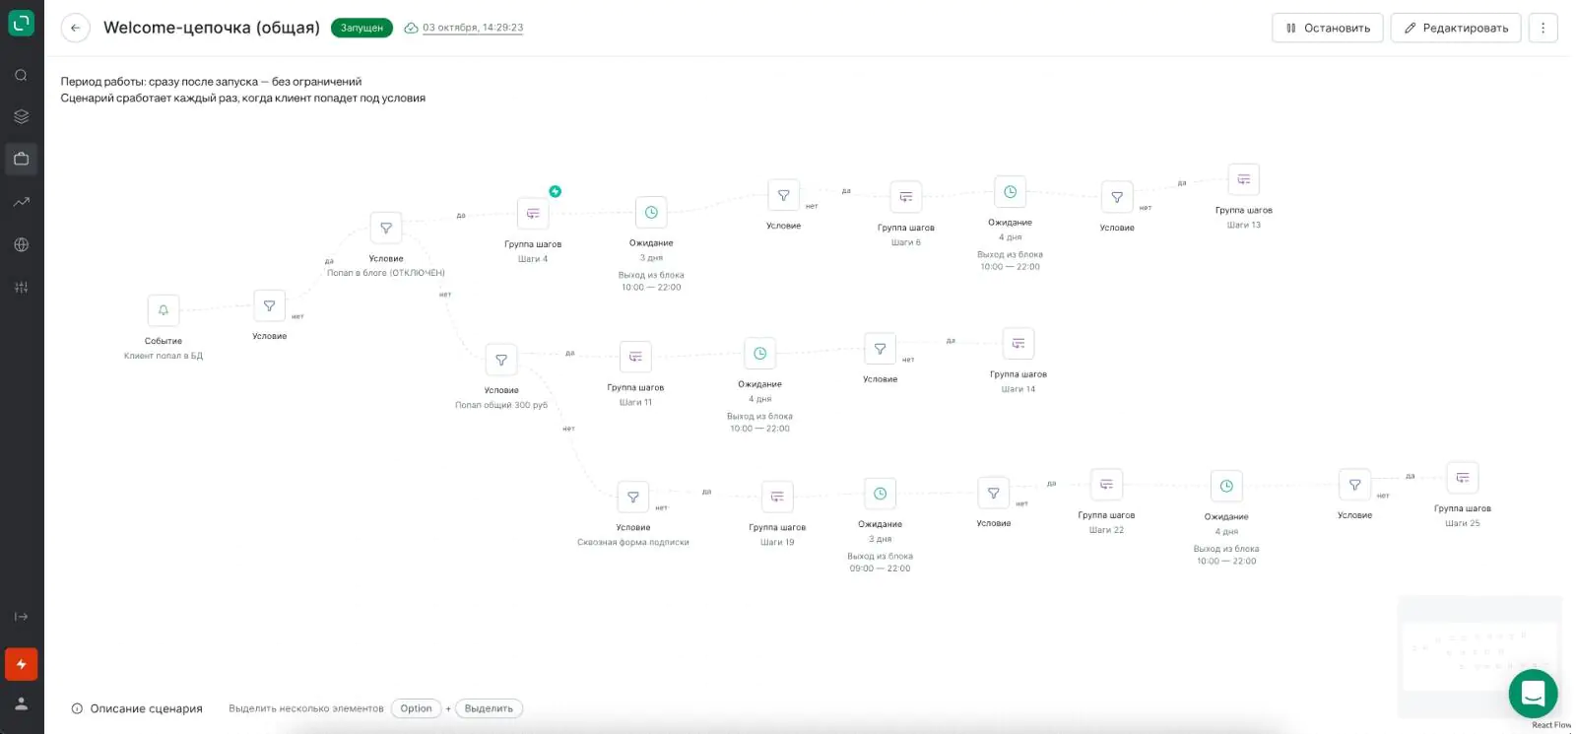The height and width of the screenshot is (734, 1576).
Task: Select the bell event node 'Клиент попал в БД'
Action: pyautogui.click(x=164, y=310)
